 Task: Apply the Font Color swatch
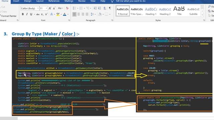coord(65,14)
